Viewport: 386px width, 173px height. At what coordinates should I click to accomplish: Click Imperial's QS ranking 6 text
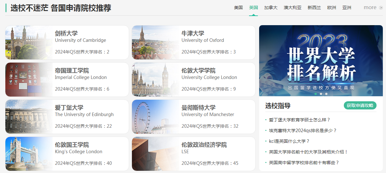pyautogui.click(x=82, y=89)
